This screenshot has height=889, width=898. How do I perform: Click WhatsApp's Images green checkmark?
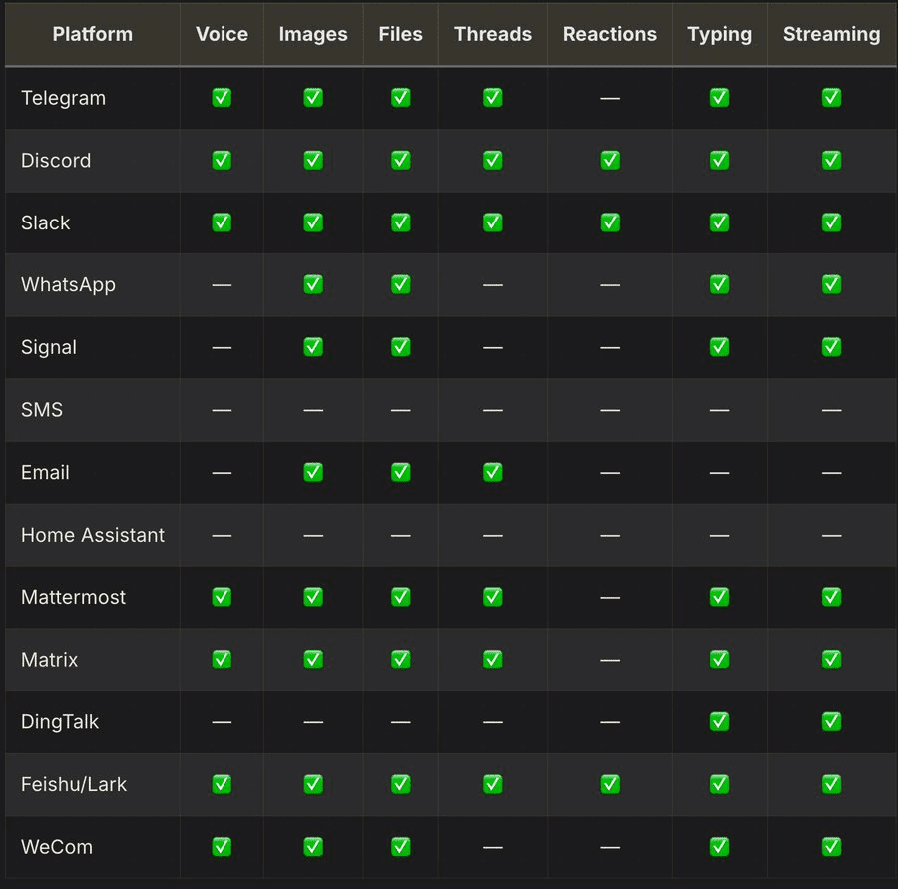pyautogui.click(x=313, y=284)
